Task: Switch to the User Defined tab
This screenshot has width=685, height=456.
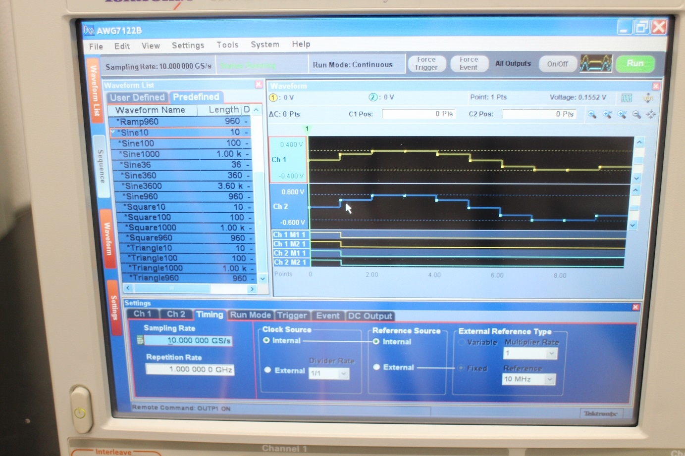Action: pyautogui.click(x=137, y=97)
